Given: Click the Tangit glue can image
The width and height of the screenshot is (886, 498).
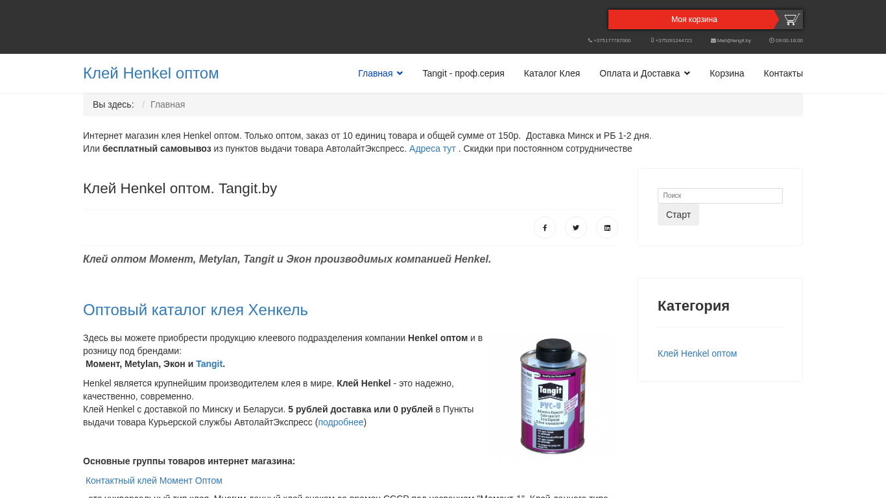Looking at the screenshot, I should coord(553,396).
